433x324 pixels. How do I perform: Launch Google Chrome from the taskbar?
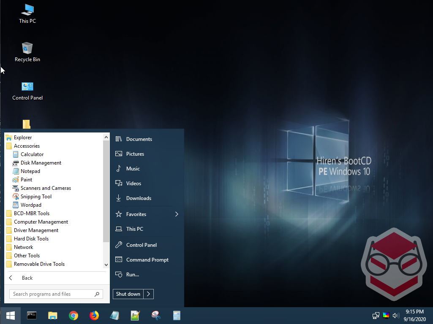tap(74, 316)
